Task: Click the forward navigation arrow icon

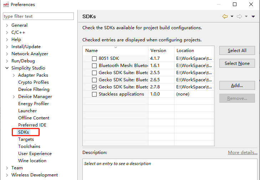Action: point(239,16)
